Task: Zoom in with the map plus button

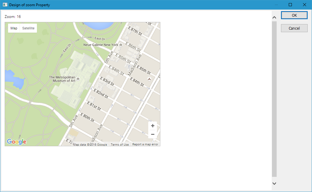Action: [153, 126]
